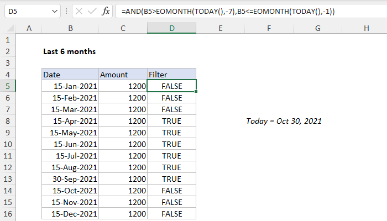Image resolution: width=387 pixels, height=221 pixels.
Task: Click the Date header cell
Action: point(70,74)
